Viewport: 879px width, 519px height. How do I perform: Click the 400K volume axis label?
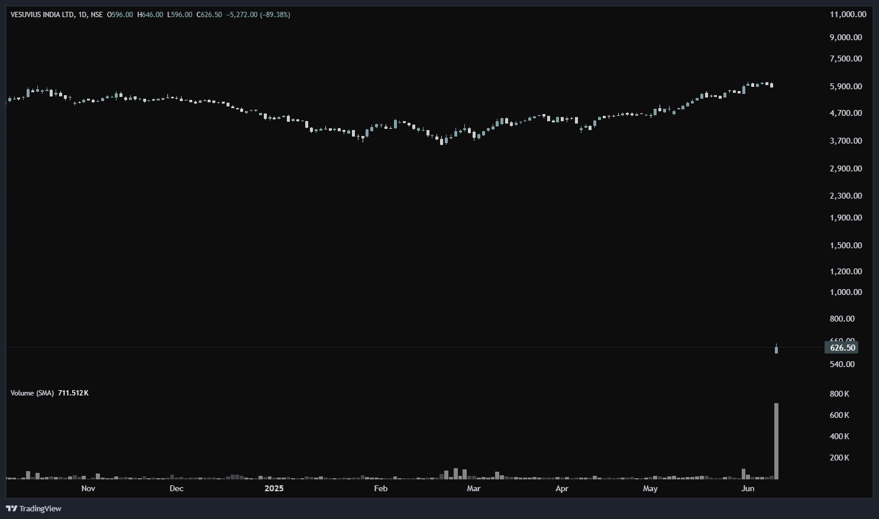pyautogui.click(x=840, y=436)
